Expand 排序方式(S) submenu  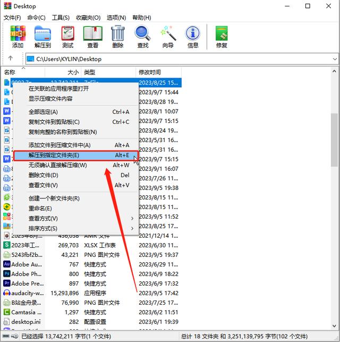(80, 229)
